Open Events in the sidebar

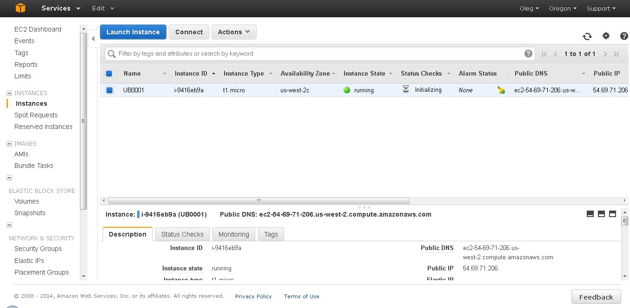point(24,41)
